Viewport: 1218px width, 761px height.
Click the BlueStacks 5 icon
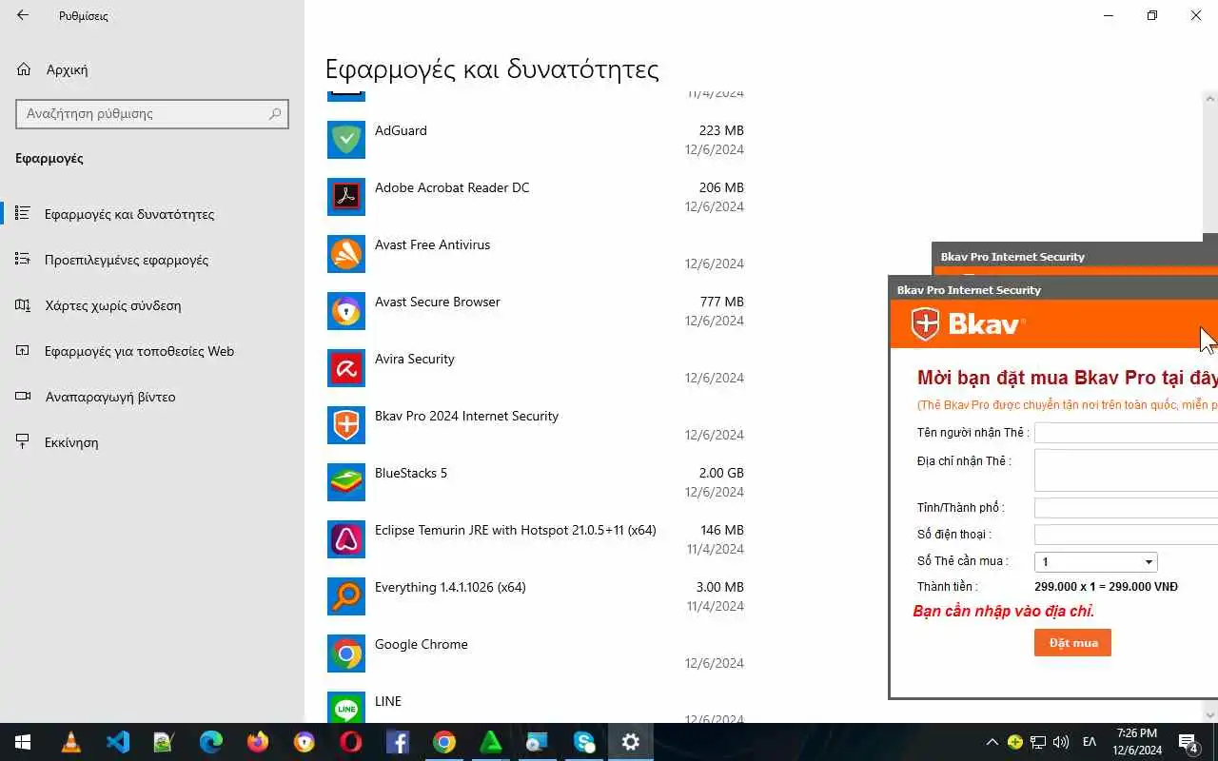point(346,482)
